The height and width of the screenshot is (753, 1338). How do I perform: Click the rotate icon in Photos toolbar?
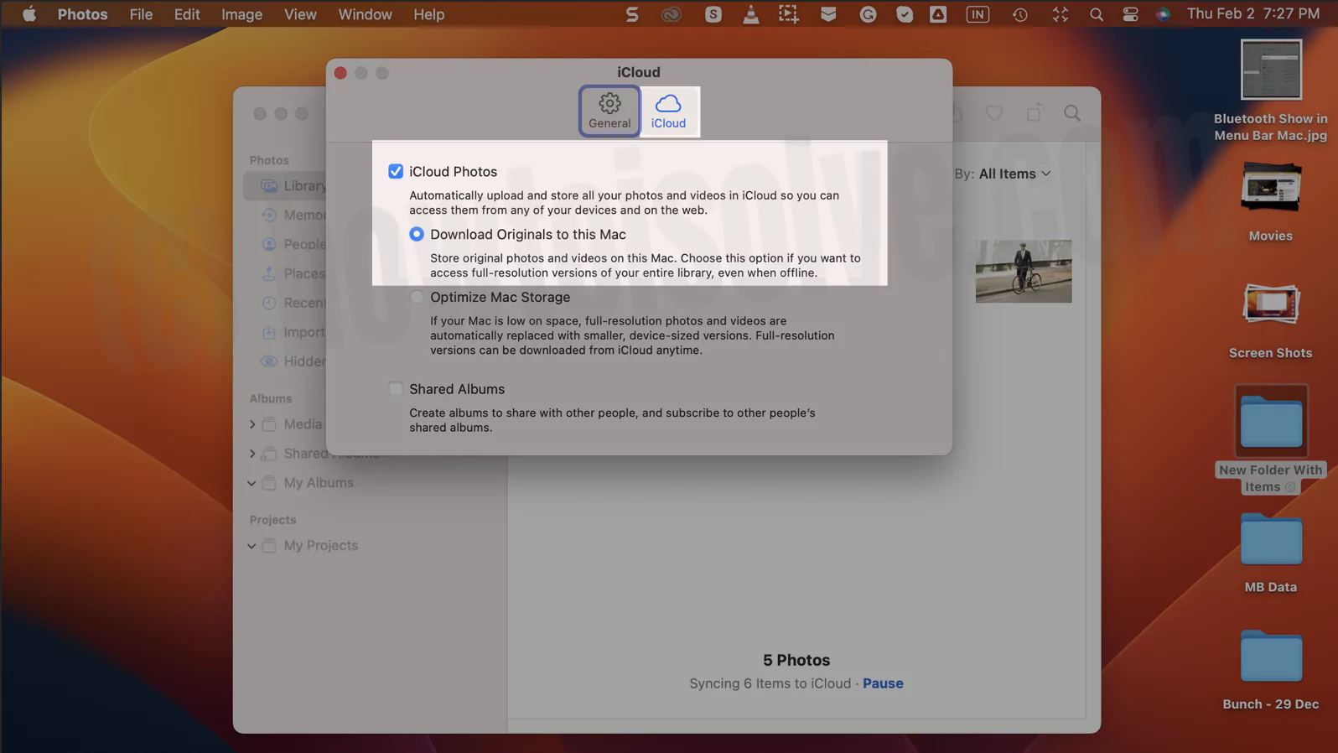click(1034, 113)
